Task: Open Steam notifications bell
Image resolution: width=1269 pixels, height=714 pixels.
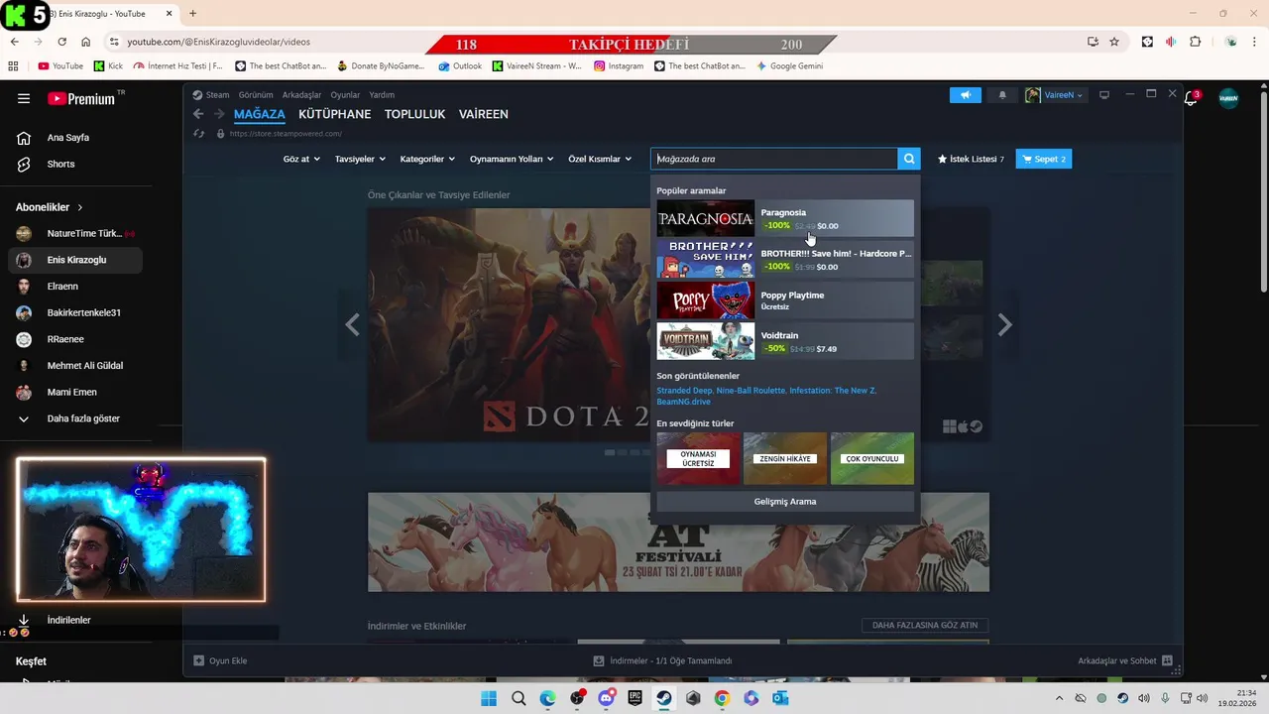Action: point(1002,95)
